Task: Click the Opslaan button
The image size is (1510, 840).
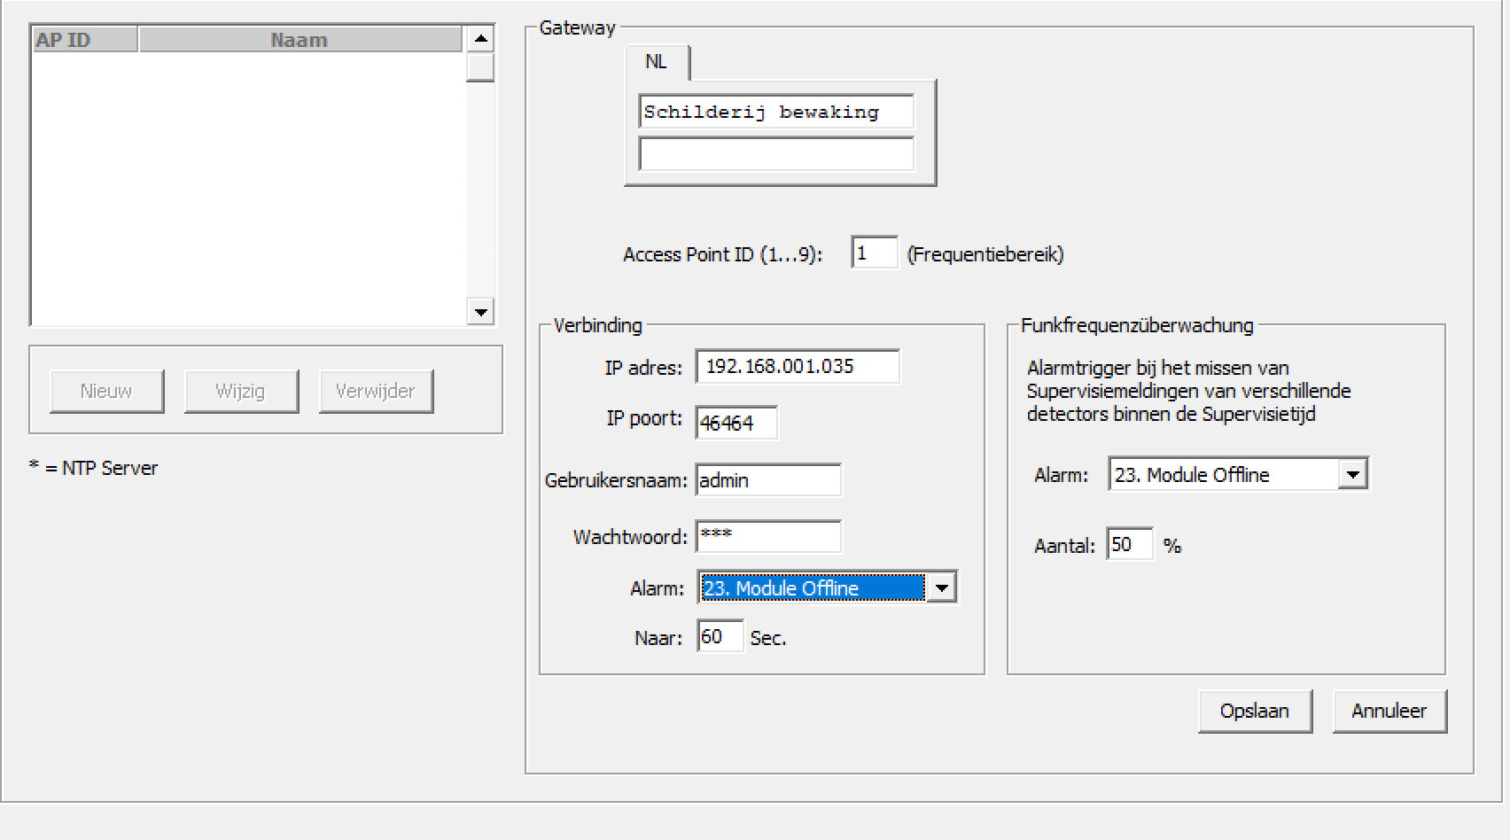Action: pos(1254,712)
